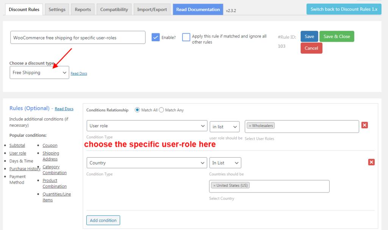
Task: Click the v2.3.2 version text
Action: pos(231,11)
